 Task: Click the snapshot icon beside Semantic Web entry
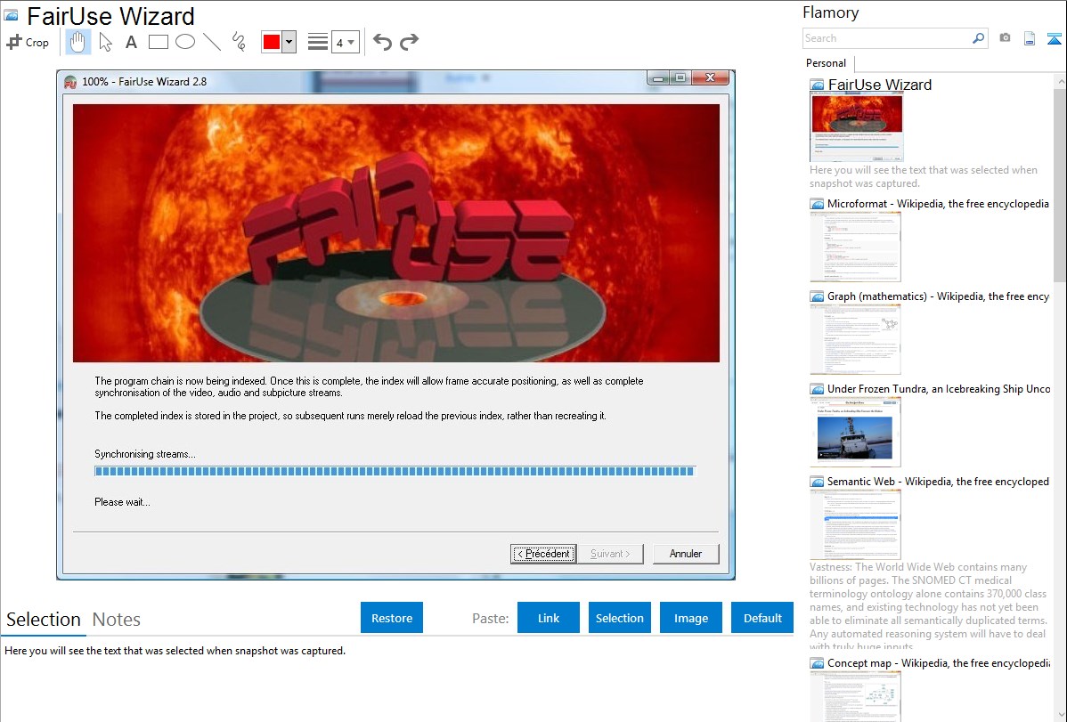(817, 482)
